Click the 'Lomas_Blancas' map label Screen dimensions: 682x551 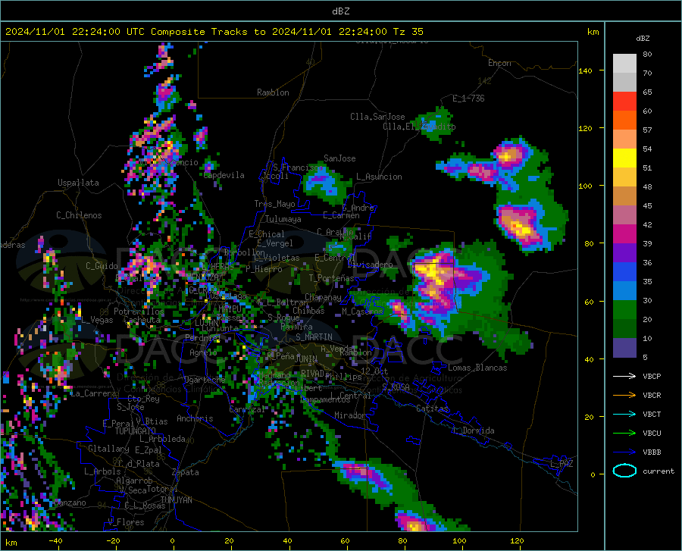pos(477,368)
